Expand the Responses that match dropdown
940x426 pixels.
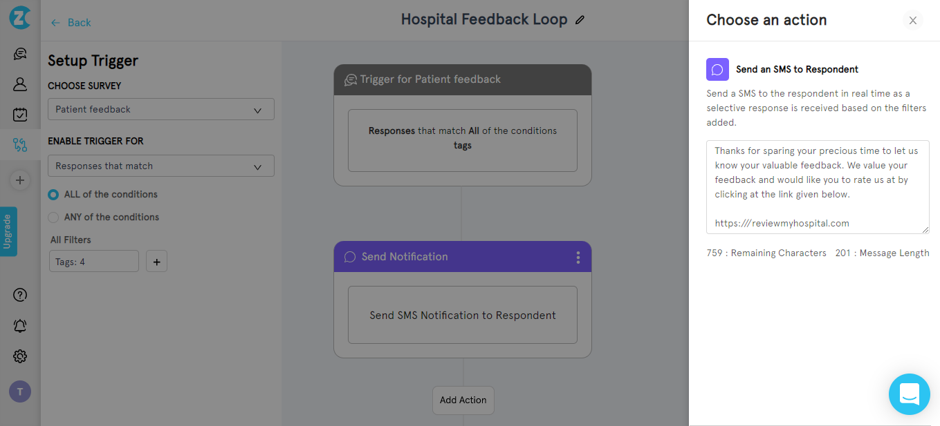[x=161, y=166]
